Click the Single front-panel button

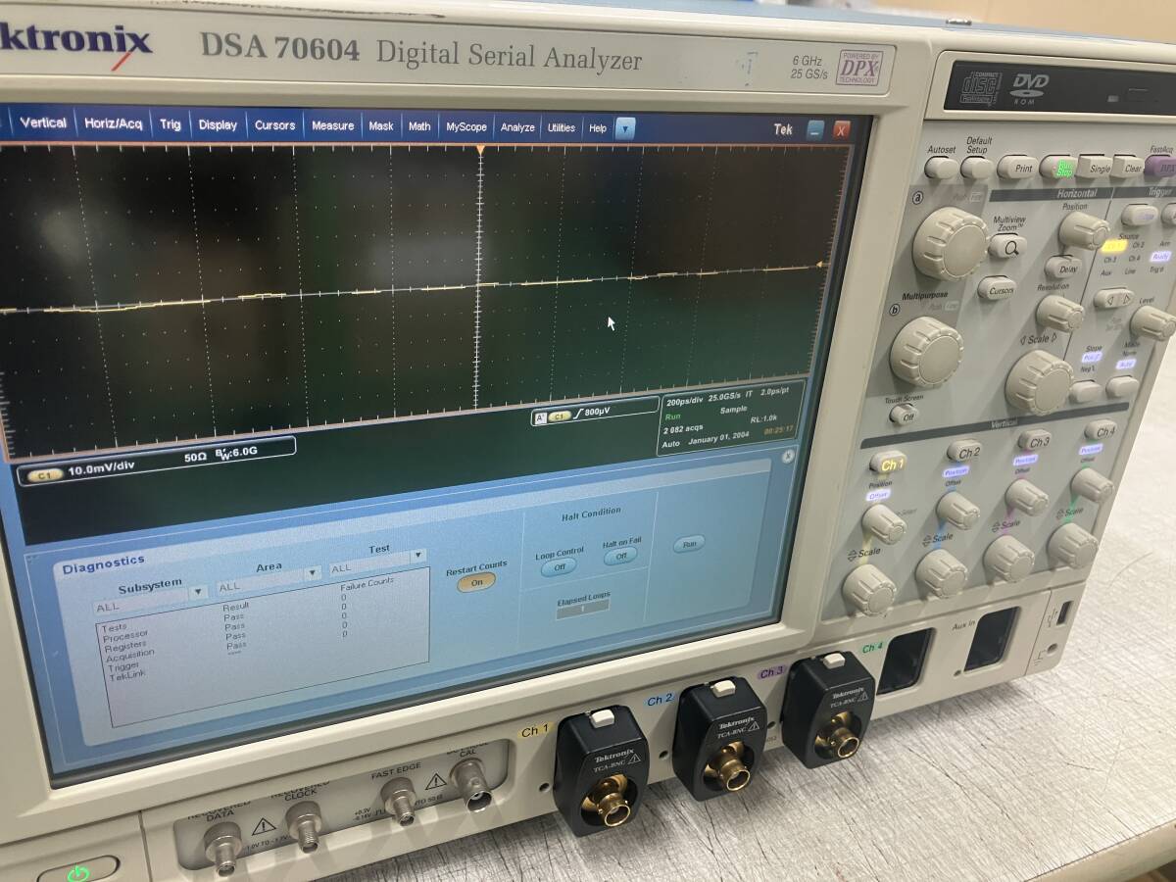(1095, 167)
